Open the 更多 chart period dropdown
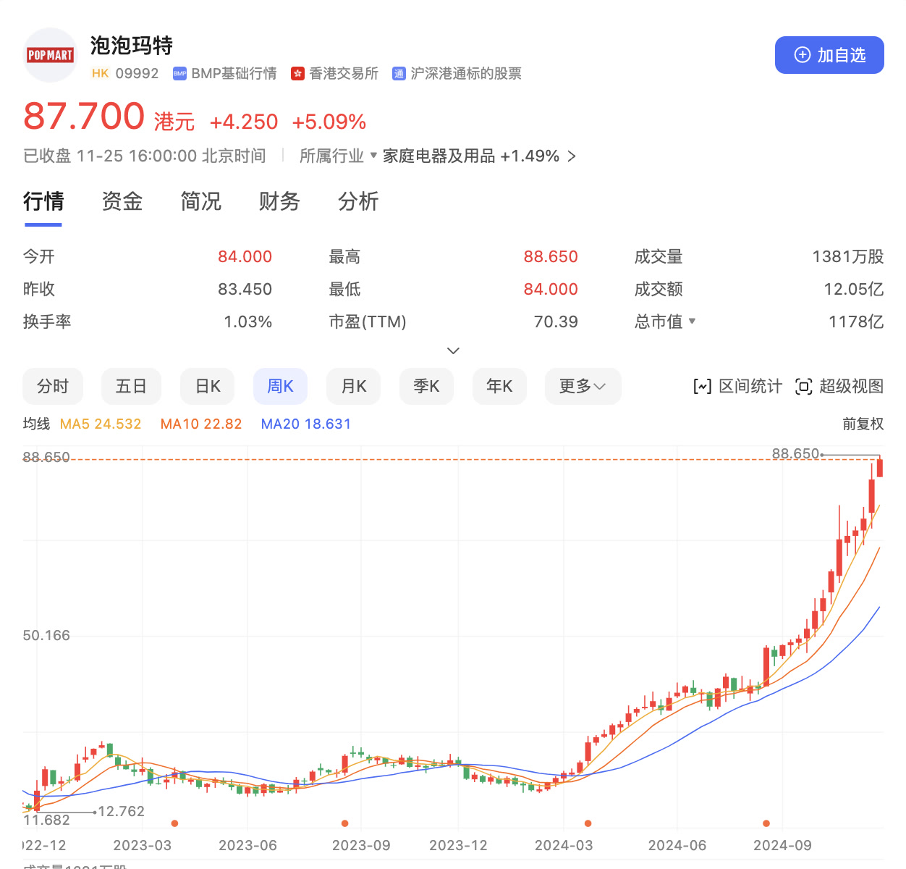 pyautogui.click(x=583, y=387)
